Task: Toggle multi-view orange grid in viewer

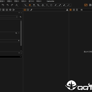Action: (25, 10)
